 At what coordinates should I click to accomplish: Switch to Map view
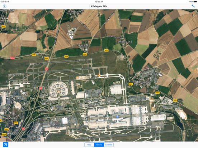click(x=89, y=145)
